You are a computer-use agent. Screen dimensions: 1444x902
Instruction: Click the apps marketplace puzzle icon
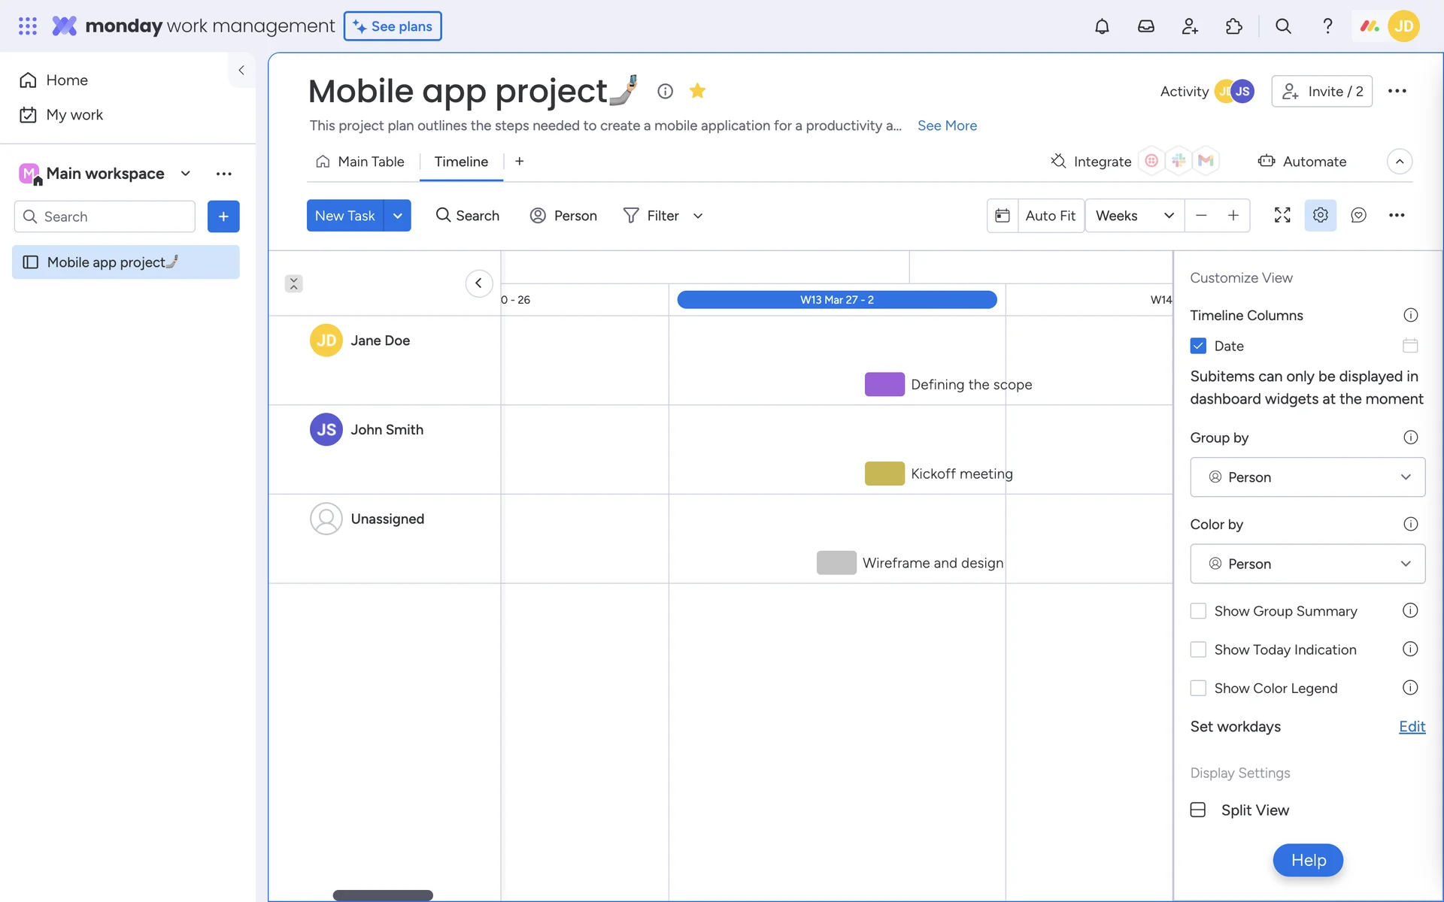(x=1233, y=26)
